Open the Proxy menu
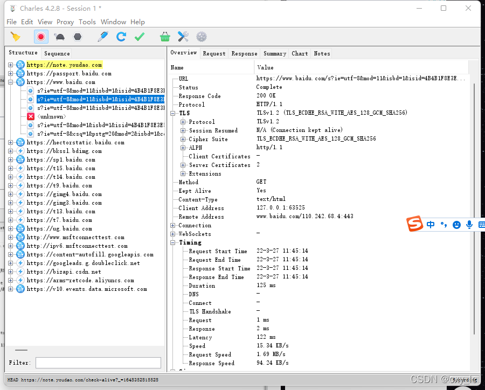485x390 pixels. point(65,22)
